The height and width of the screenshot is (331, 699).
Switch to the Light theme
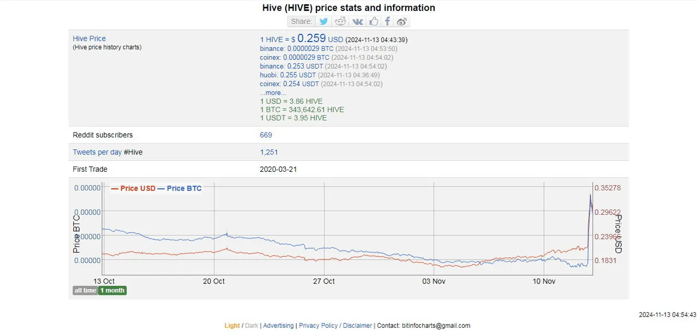coord(232,326)
